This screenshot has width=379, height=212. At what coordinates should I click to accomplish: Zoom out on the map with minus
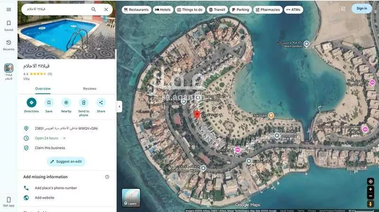pyautogui.click(x=370, y=196)
